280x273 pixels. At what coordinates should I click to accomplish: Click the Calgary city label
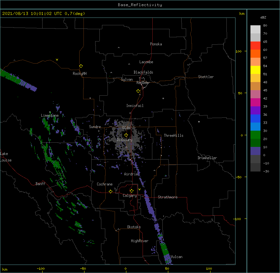[130, 196]
